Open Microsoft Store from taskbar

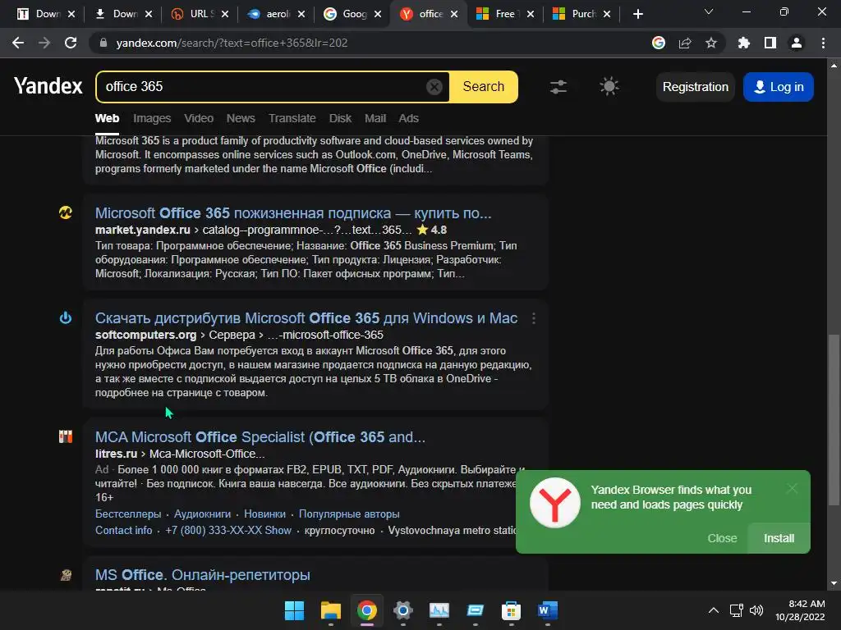tap(511, 610)
